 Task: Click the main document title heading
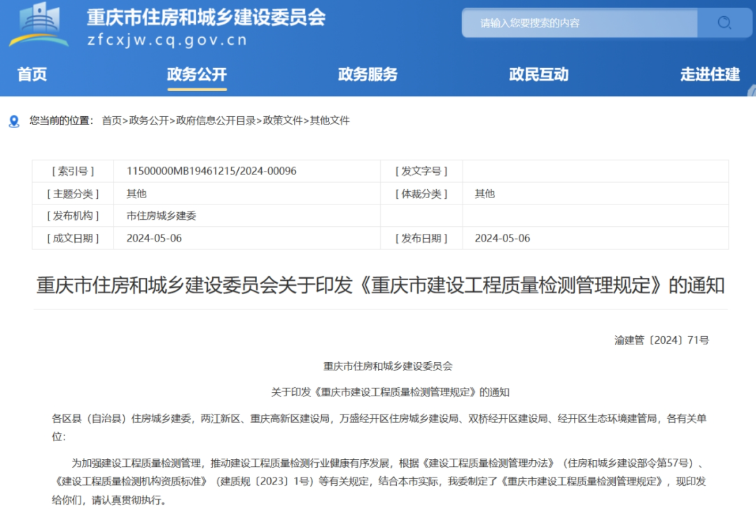pyautogui.click(x=380, y=286)
